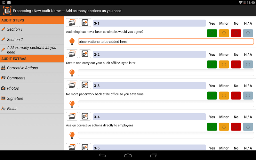Focus empty observations field for question 3-2
This screenshot has height=160, width=256.
point(166,73)
